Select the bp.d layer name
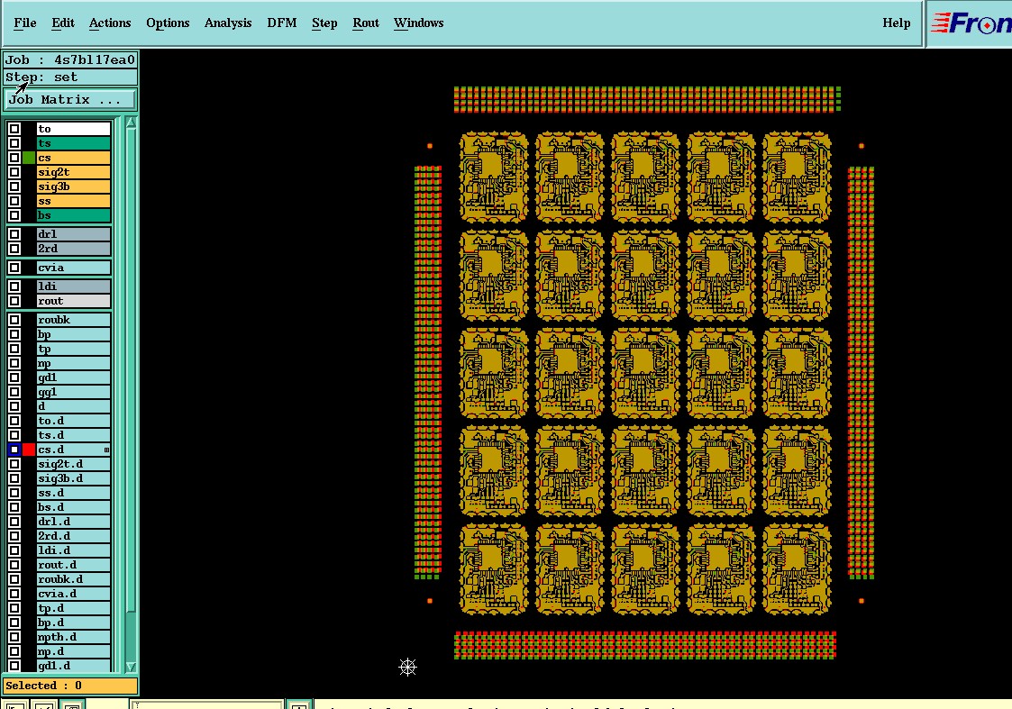 tap(74, 623)
